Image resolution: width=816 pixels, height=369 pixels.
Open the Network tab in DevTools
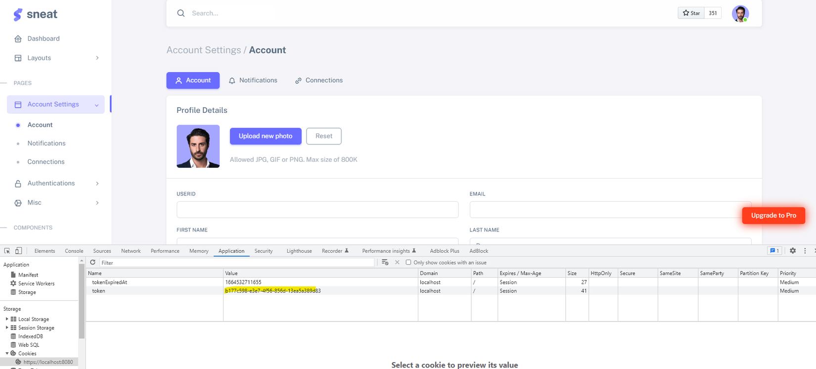[x=131, y=251]
